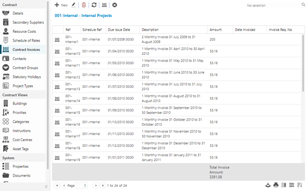Click the circled X cancel icon in toolbar

(114, 5)
